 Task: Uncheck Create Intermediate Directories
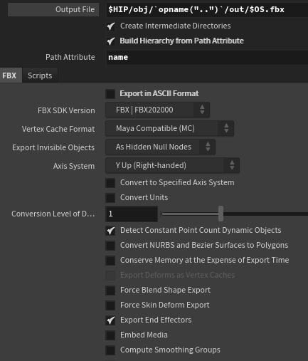click(x=111, y=26)
